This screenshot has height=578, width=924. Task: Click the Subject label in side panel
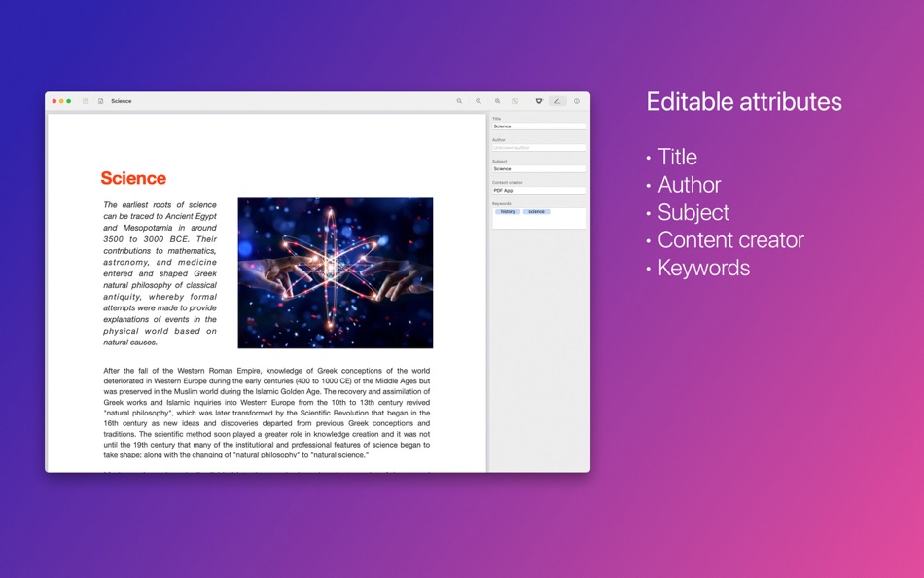pyautogui.click(x=500, y=161)
